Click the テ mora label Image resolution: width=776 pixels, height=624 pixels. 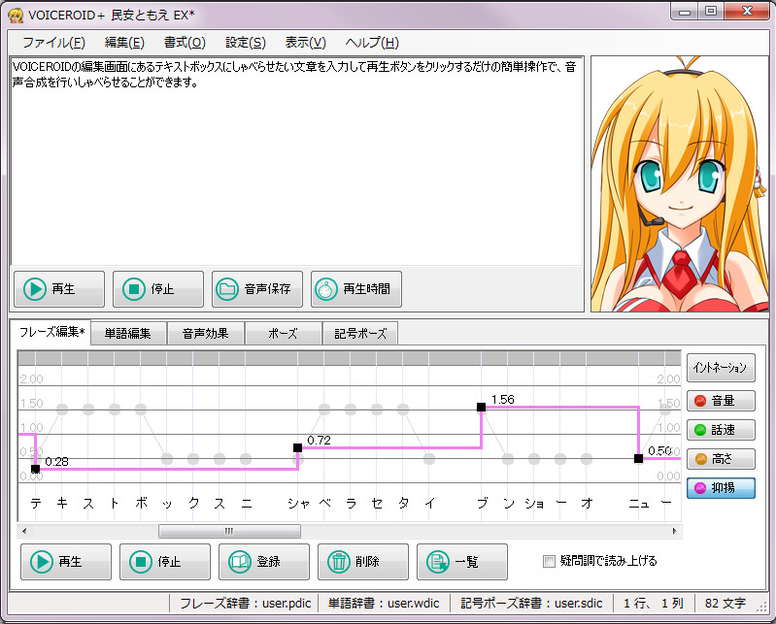click(x=36, y=503)
